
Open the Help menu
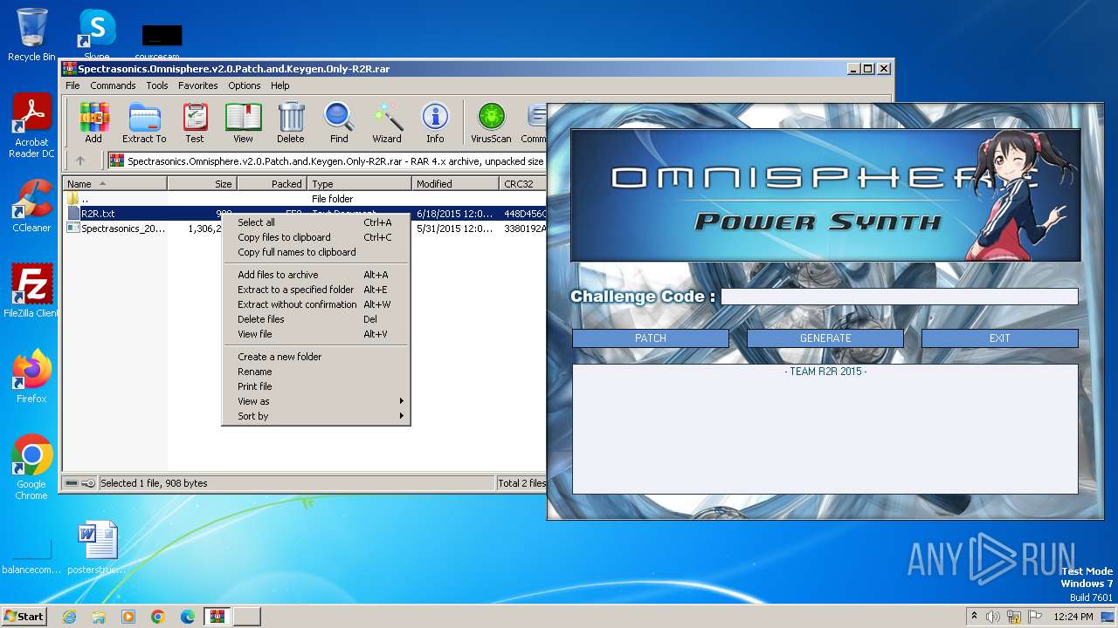pyautogui.click(x=279, y=85)
